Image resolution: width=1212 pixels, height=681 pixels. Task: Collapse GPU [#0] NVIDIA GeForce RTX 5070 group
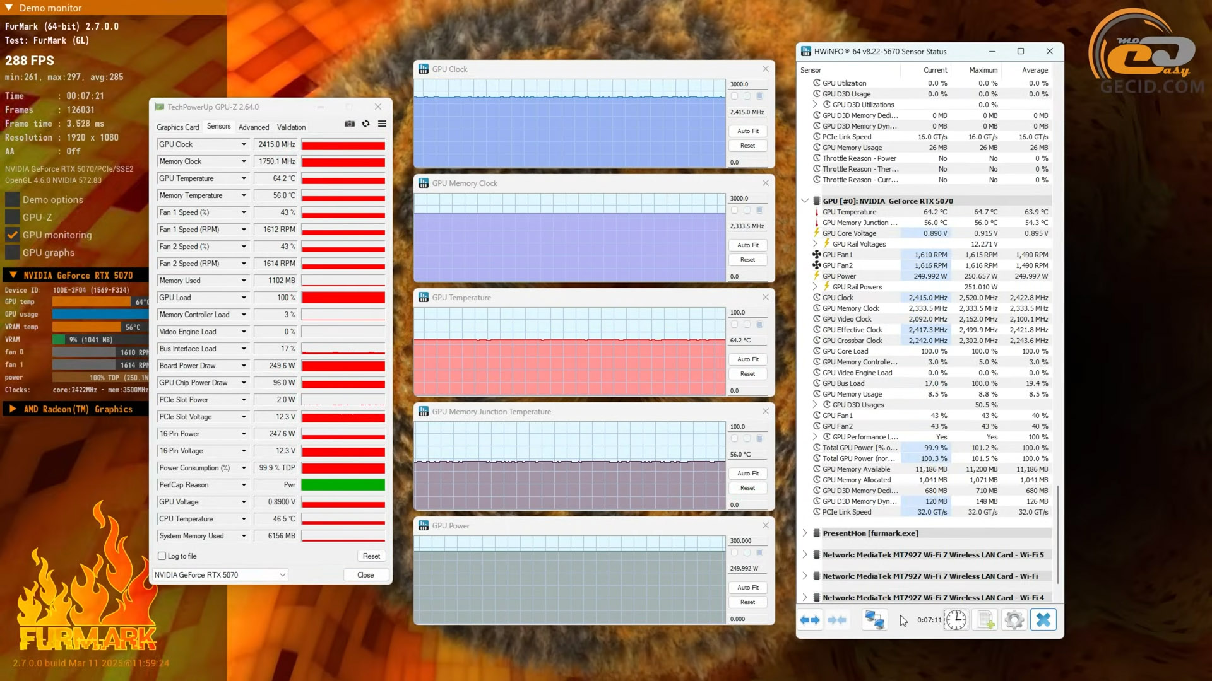pyautogui.click(x=805, y=201)
